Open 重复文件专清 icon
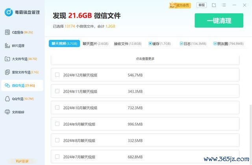Viewport: 252px width, 165px height. pyautogui.click(x=7, y=72)
